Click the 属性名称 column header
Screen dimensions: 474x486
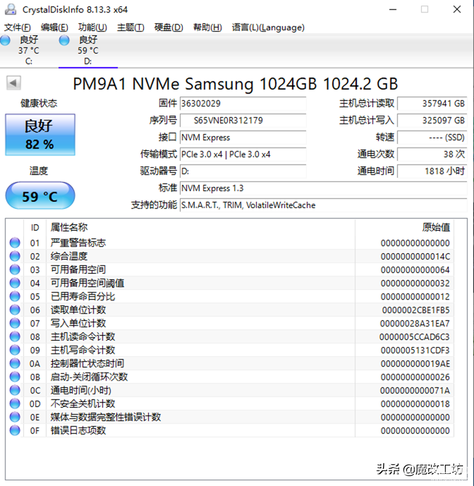point(201,228)
